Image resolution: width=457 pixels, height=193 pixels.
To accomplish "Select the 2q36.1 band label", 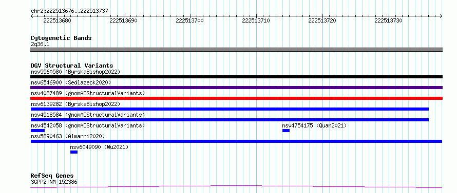I will tap(40, 44).
